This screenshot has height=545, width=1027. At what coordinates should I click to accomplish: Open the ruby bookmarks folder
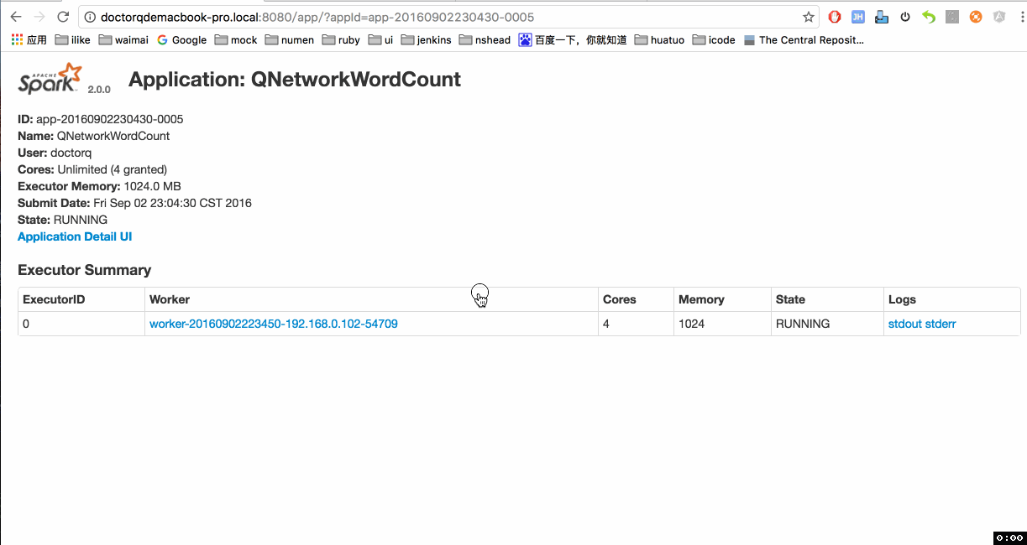[341, 39]
